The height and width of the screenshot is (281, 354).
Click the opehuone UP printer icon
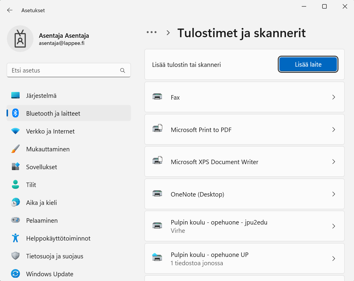(x=157, y=257)
